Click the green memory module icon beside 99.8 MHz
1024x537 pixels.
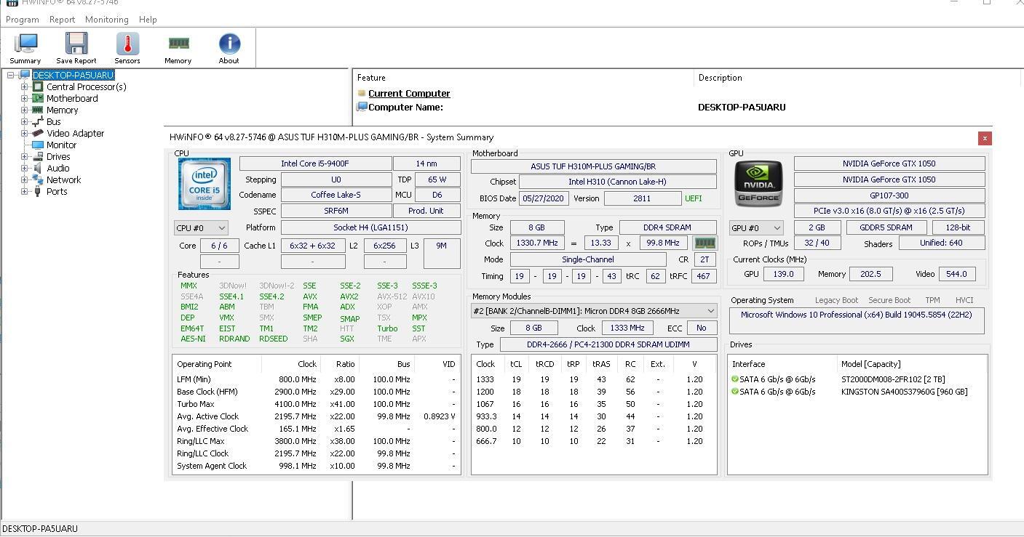point(705,243)
